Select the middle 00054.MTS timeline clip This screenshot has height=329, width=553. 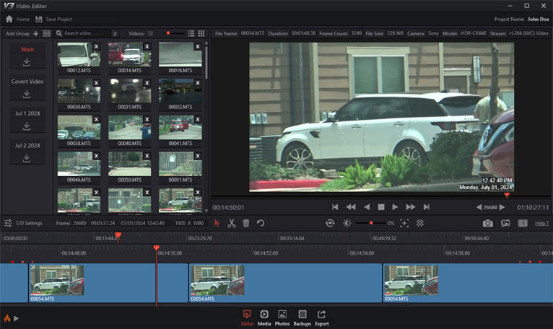[285, 283]
